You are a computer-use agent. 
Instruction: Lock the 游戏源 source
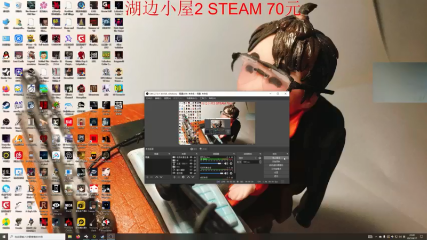195,173
